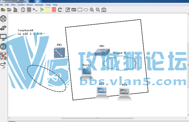Viewport: 189px width, 122px height.
Task: Click the loopback0 note text
Action: click(30, 32)
